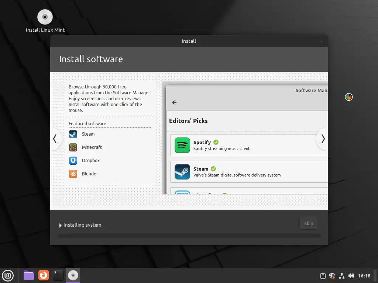The image size is (378, 283).
Task: Open the Linux Mint start menu
Action: [x=8, y=276]
